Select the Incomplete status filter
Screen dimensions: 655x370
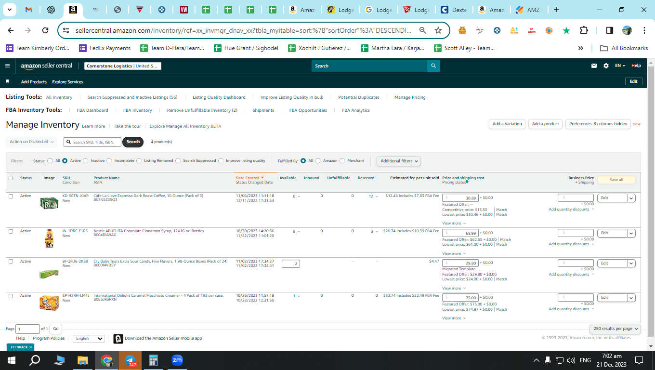pos(109,161)
